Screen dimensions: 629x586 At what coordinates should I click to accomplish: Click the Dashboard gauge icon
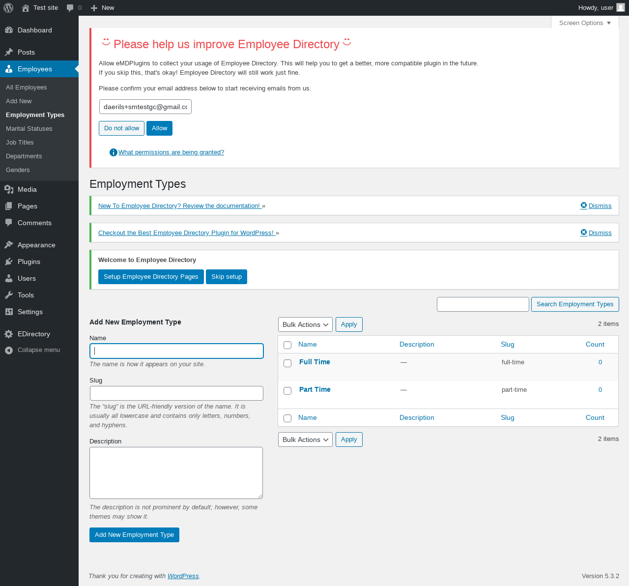[x=9, y=30]
